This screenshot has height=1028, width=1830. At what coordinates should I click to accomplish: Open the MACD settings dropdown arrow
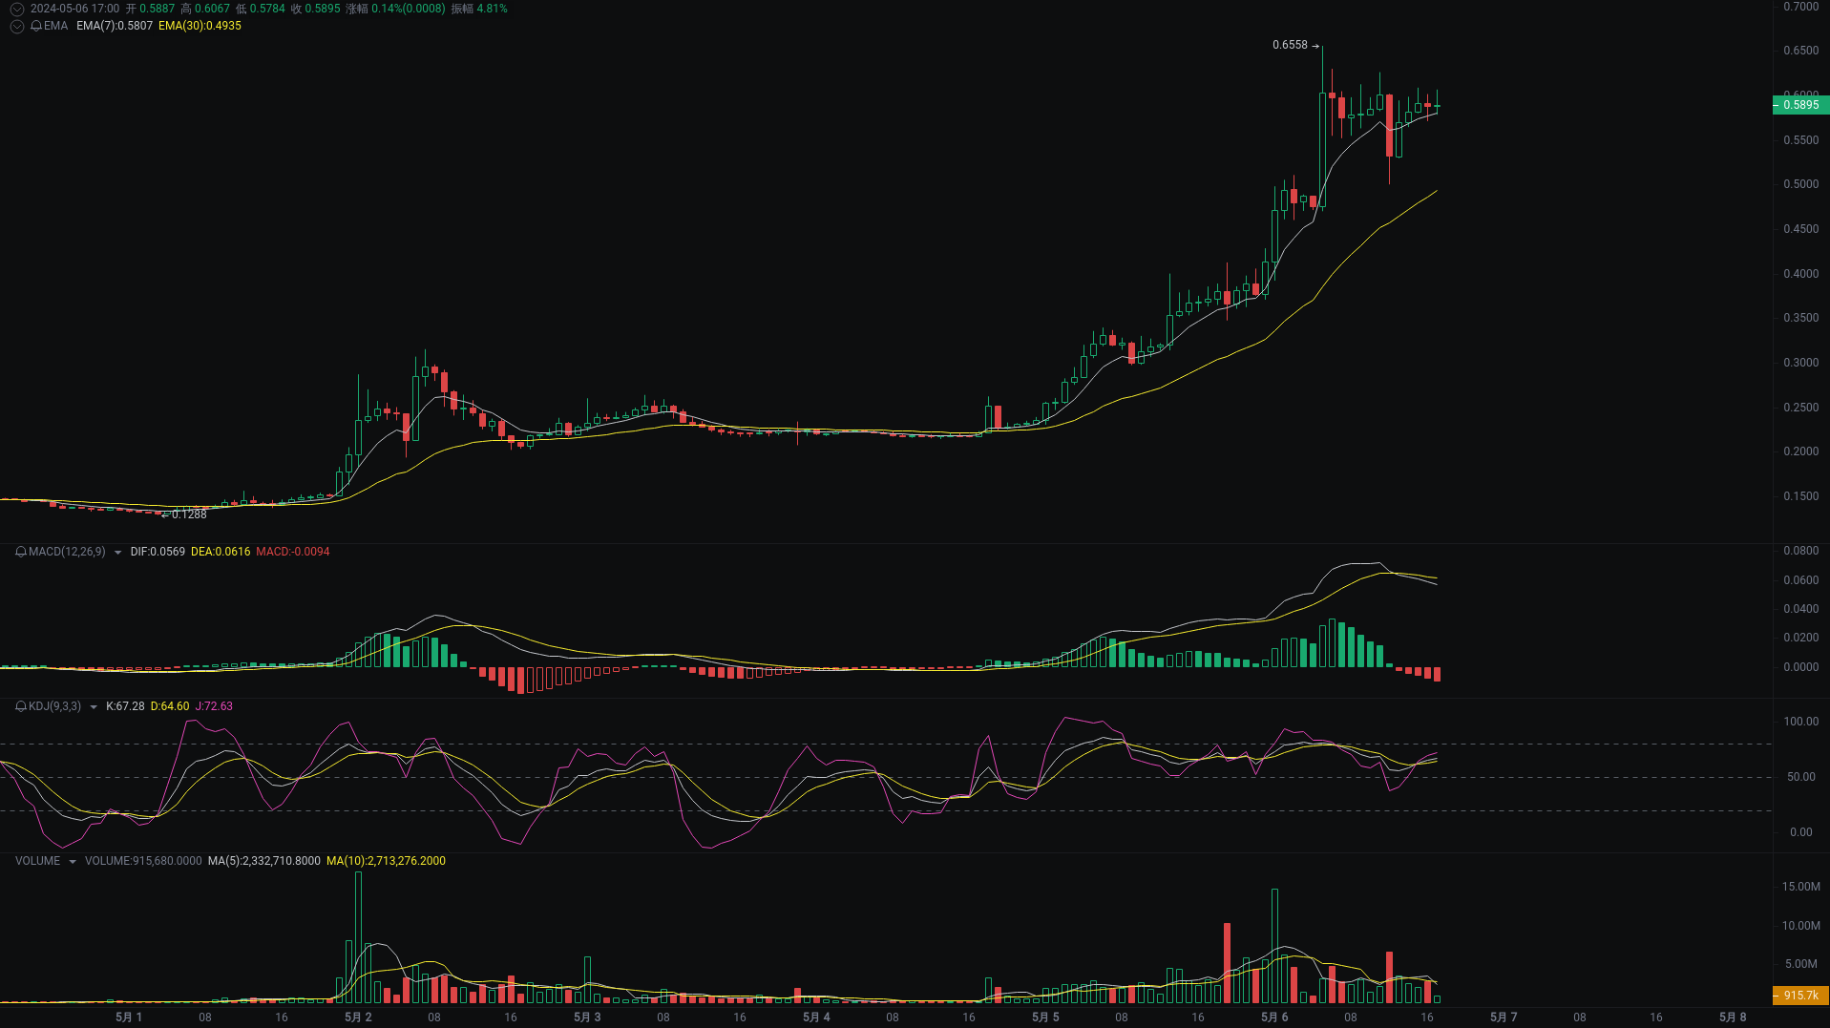pos(116,552)
